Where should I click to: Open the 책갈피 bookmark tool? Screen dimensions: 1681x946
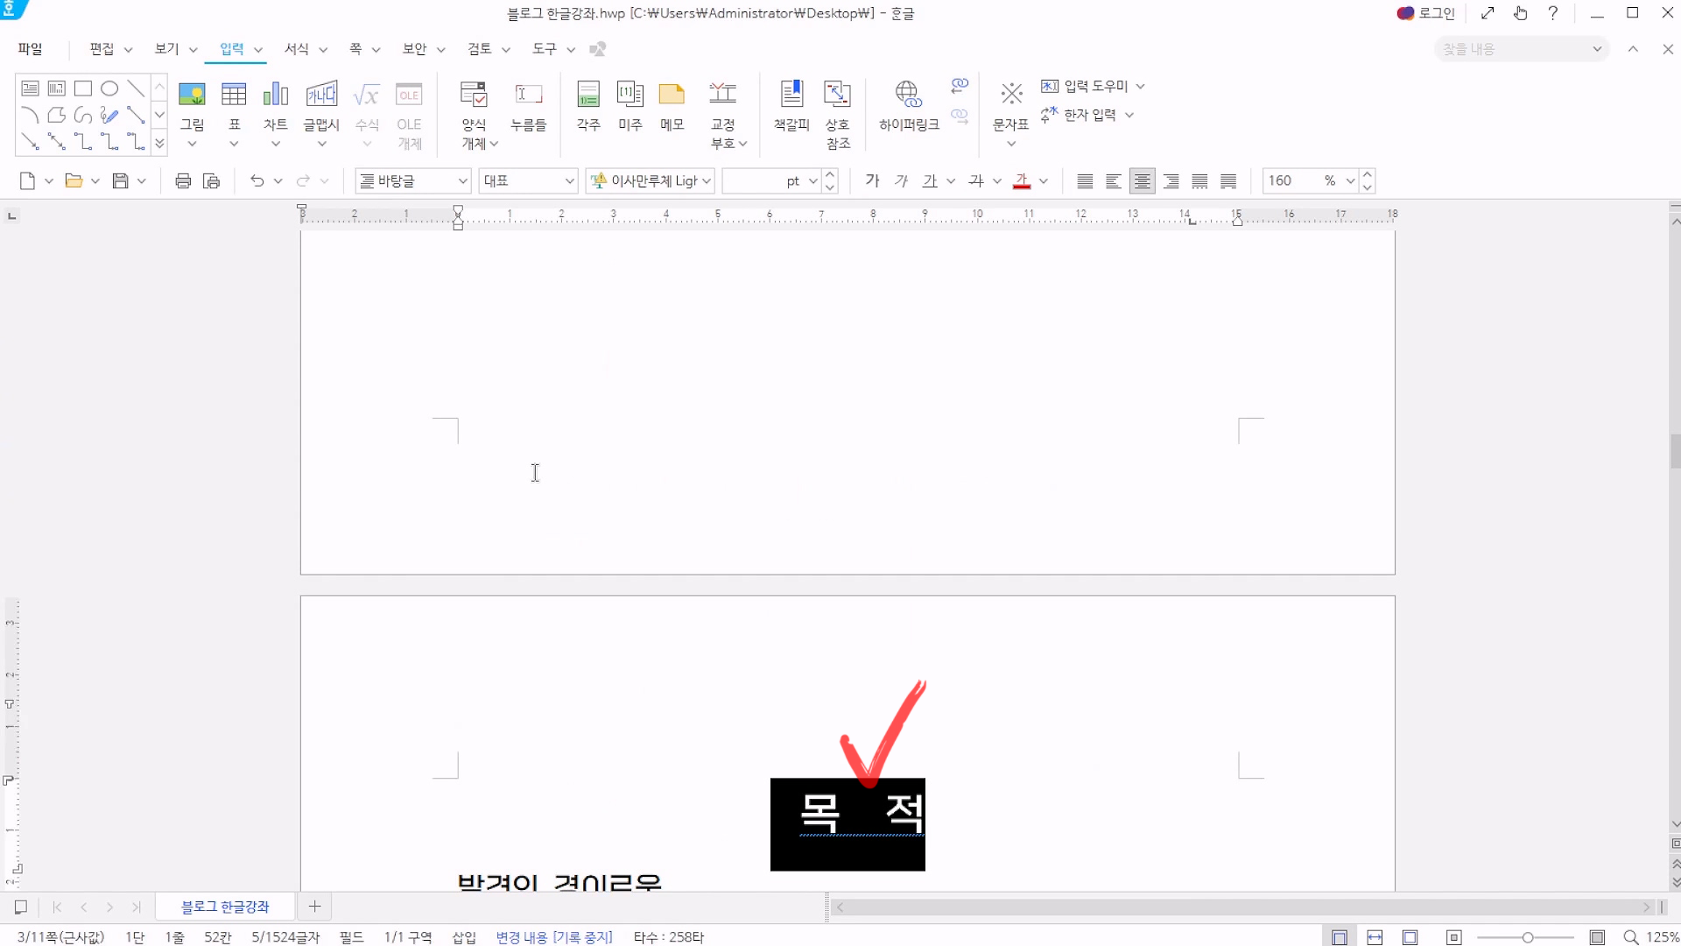(x=791, y=95)
